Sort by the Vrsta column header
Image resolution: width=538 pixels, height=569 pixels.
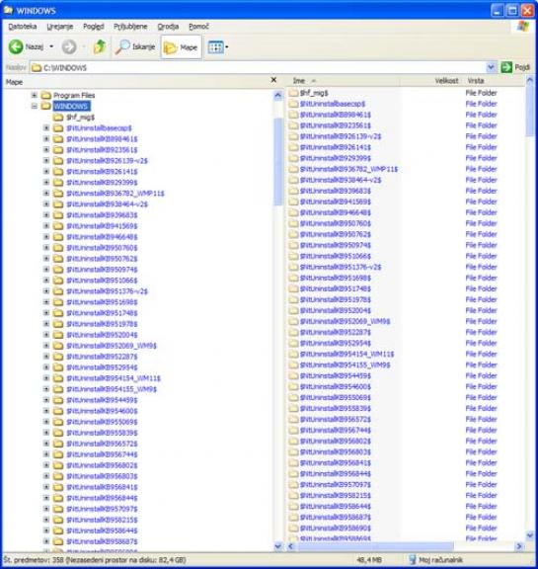pyautogui.click(x=494, y=81)
